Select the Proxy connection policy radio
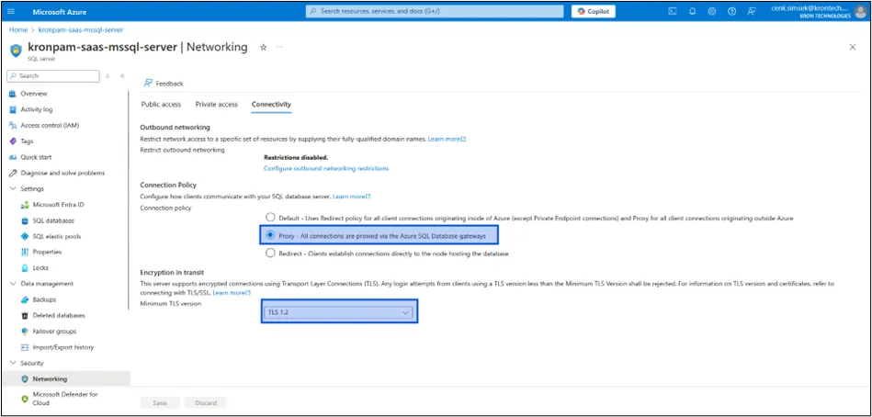Screen dimensions: 872x417 270,236
